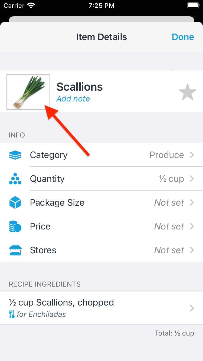Open the Quantity chevron beside ½ cup
The image size is (203, 361).
tap(192, 179)
